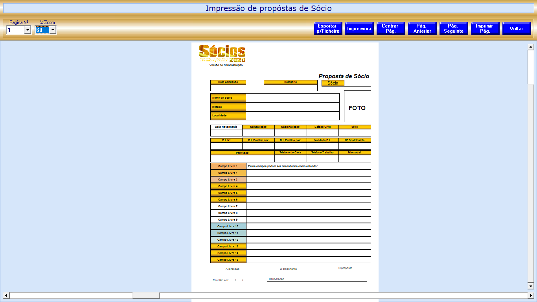The width and height of the screenshot is (537, 302).
Task: Select the zoom value field showing 60
Action: click(42, 30)
